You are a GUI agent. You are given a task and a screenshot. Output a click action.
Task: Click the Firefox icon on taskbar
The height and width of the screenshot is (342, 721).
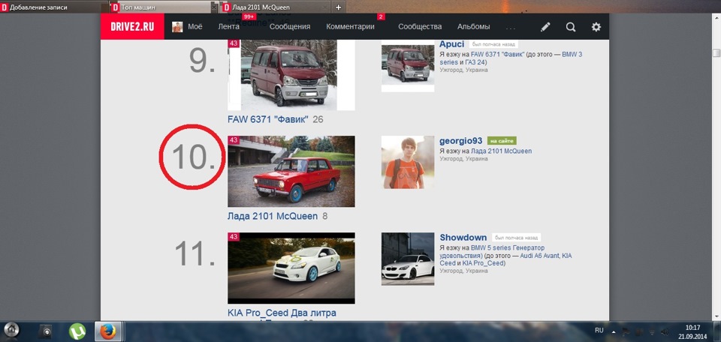(x=107, y=331)
